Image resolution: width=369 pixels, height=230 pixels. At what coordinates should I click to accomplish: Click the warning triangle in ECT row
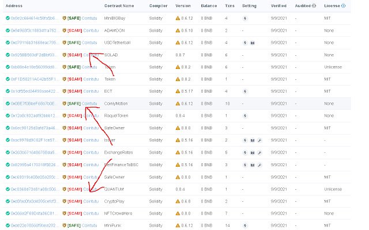(x=178, y=91)
